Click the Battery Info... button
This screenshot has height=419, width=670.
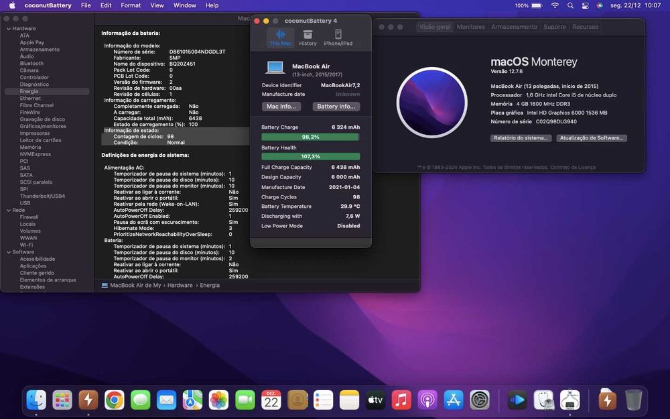(336, 107)
